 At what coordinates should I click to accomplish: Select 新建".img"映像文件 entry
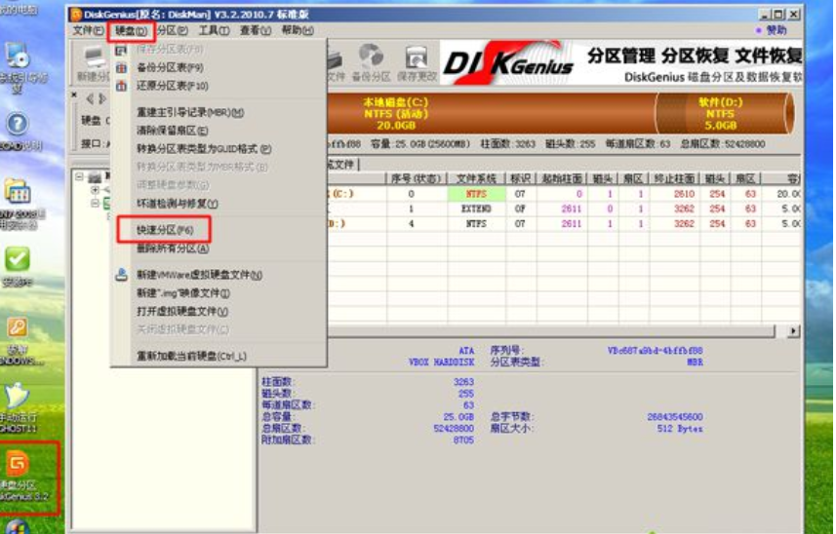click(219, 293)
